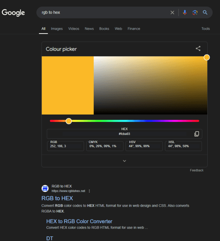The height and width of the screenshot is (241, 220).
Task: Pick a colour in the gradient area
Action: [150, 85]
